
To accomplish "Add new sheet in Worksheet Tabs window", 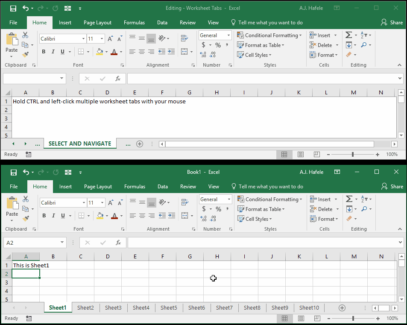I will point(140,144).
